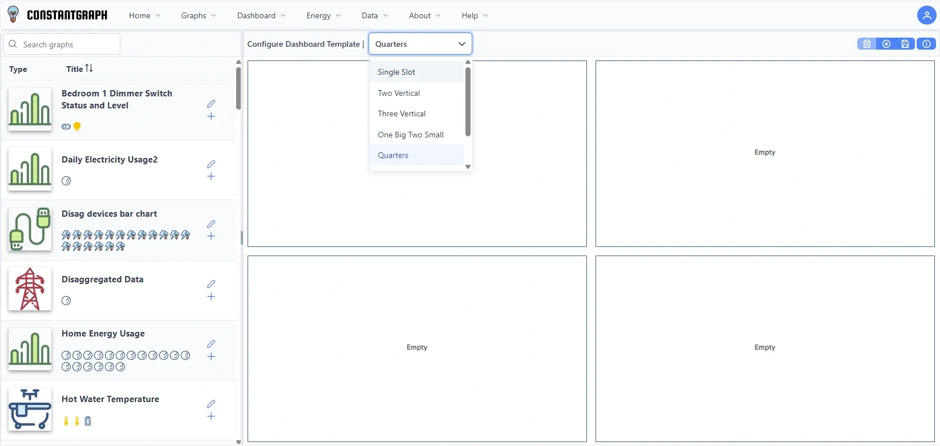Click the Bedroom 1 Dimmer Switch bar chart thumbnail
Viewport: 940px width, 446px height.
(x=30, y=110)
